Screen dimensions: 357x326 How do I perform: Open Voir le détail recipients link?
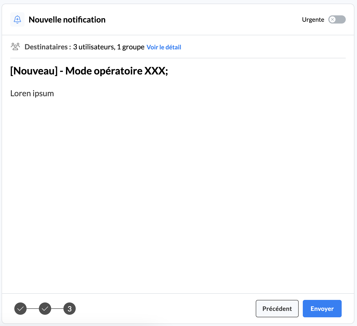pos(164,47)
